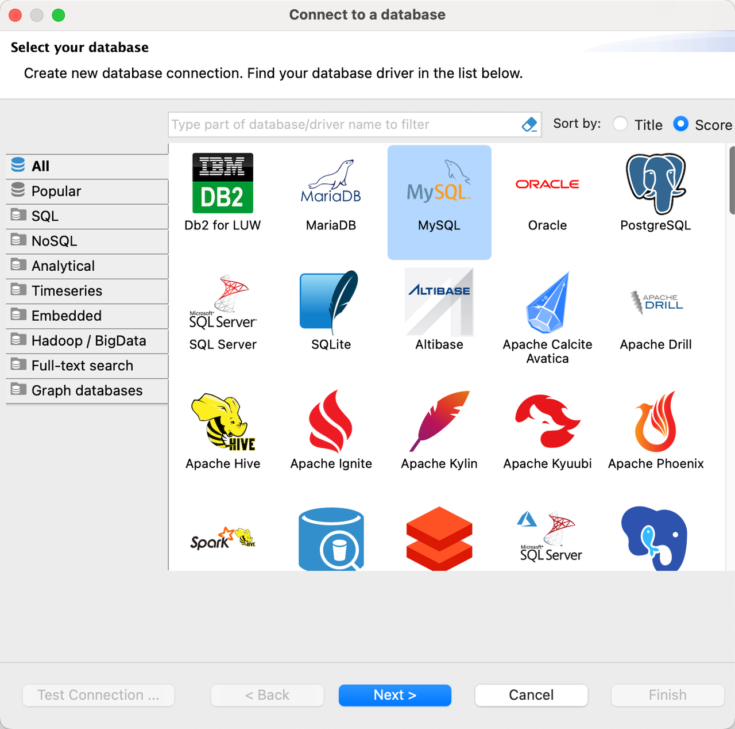Show the Graph databases category
This screenshot has height=729, width=735.
(x=87, y=390)
